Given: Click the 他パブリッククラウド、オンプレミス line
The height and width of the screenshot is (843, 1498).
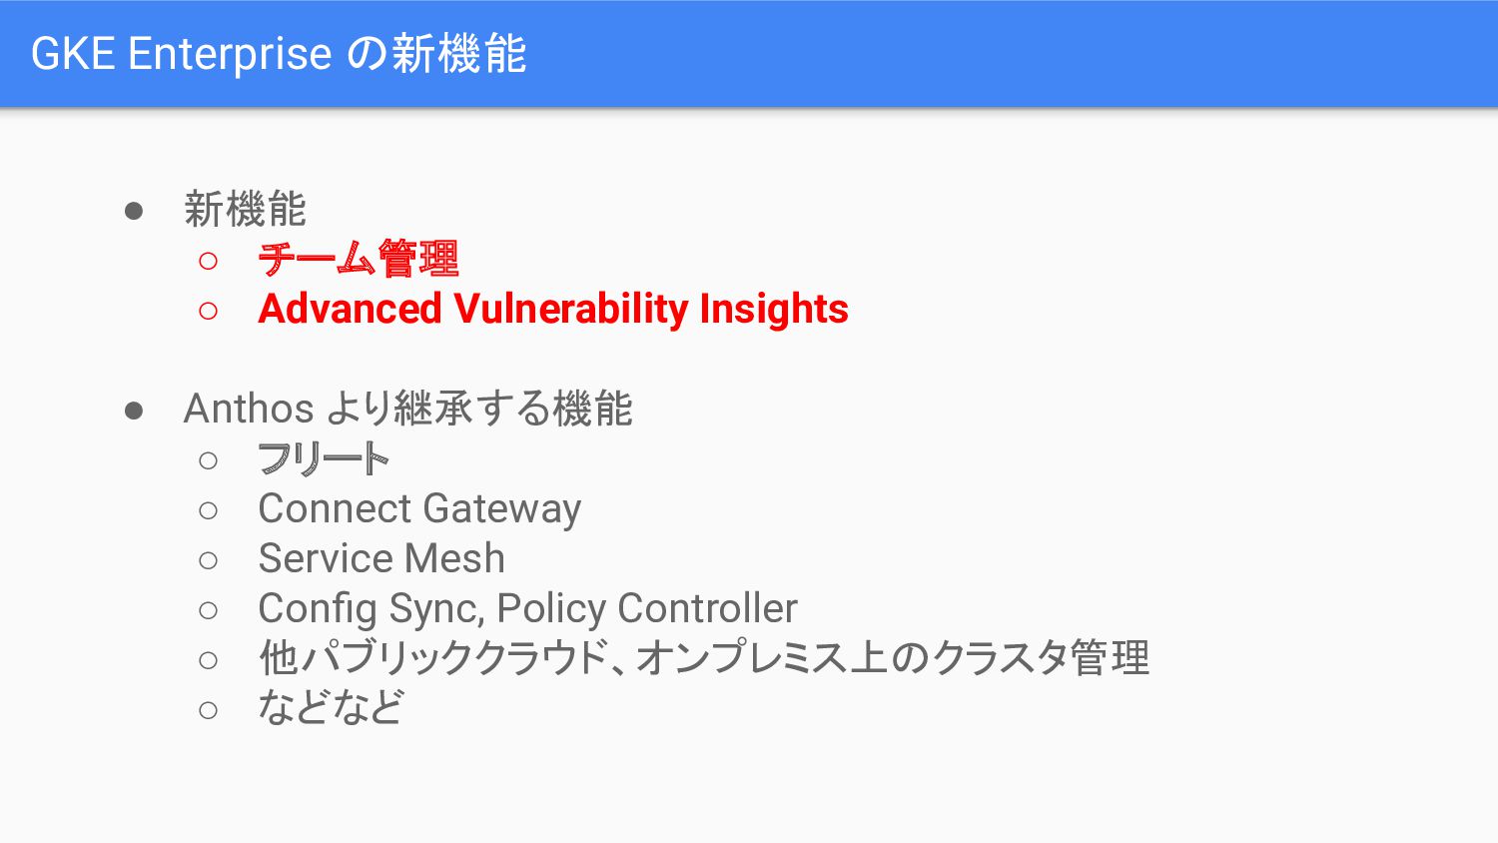Looking at the screenshot, I should tap(704, 658).
